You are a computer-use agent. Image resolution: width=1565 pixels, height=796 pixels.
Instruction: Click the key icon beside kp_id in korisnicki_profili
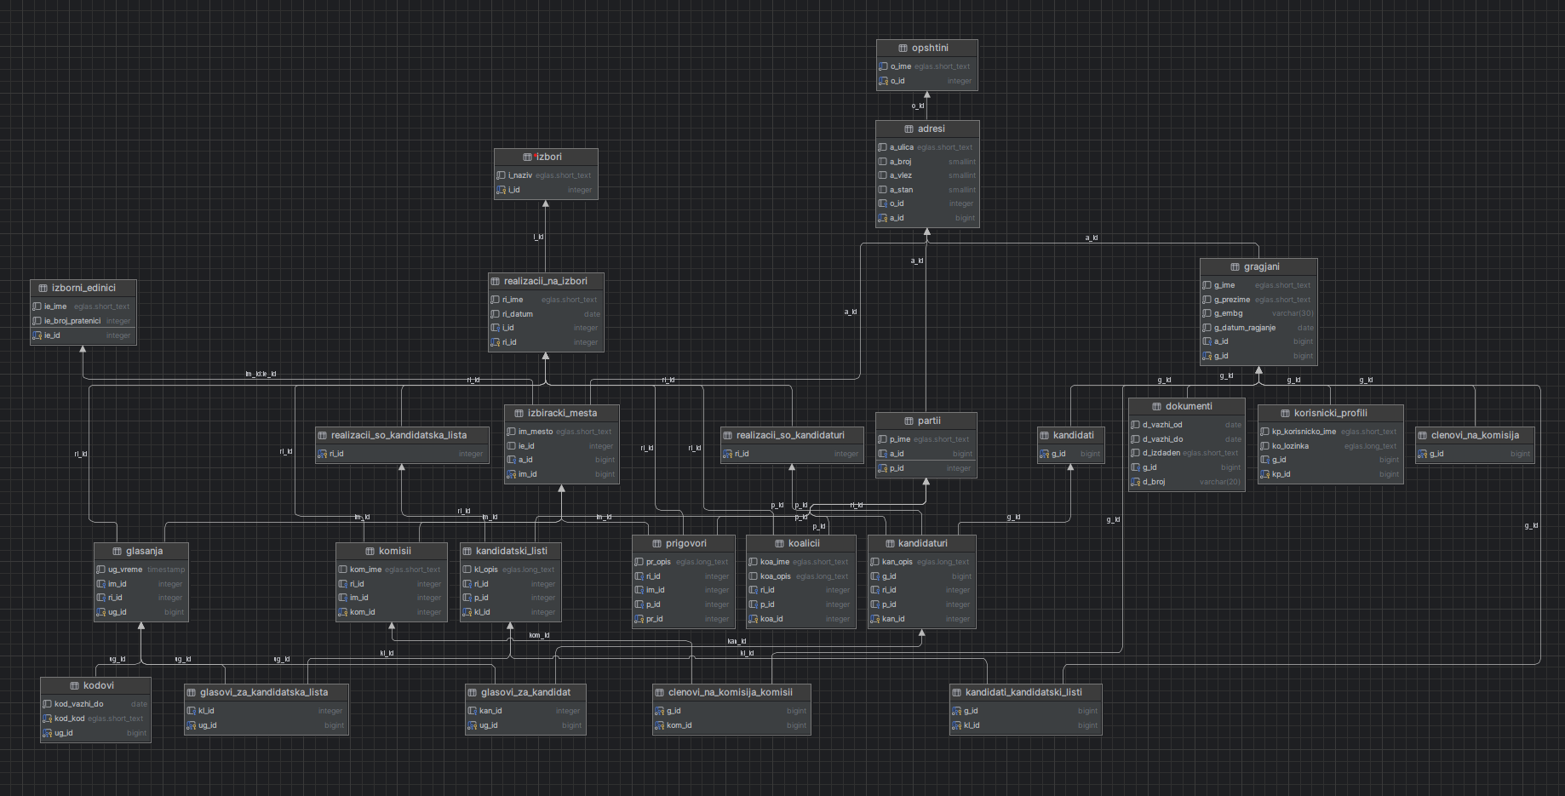click(x=1264, y=475)
